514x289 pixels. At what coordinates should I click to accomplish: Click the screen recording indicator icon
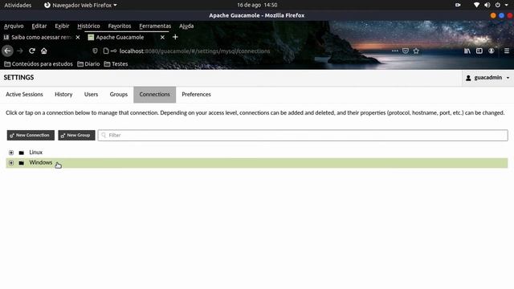pos(458,5)
